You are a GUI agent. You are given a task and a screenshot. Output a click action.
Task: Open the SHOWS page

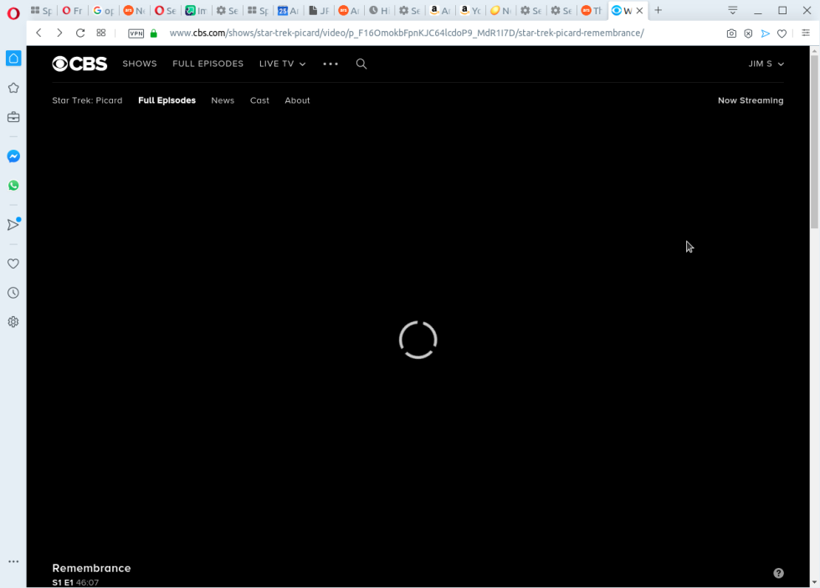coord(139,64)
